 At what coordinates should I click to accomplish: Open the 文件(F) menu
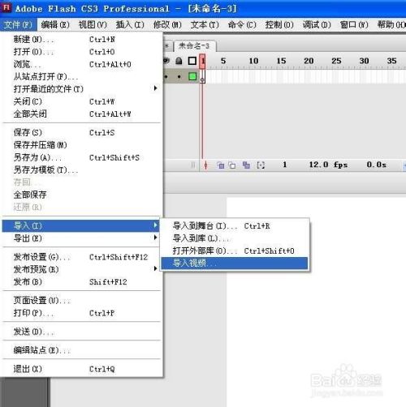tap(19, 25)
